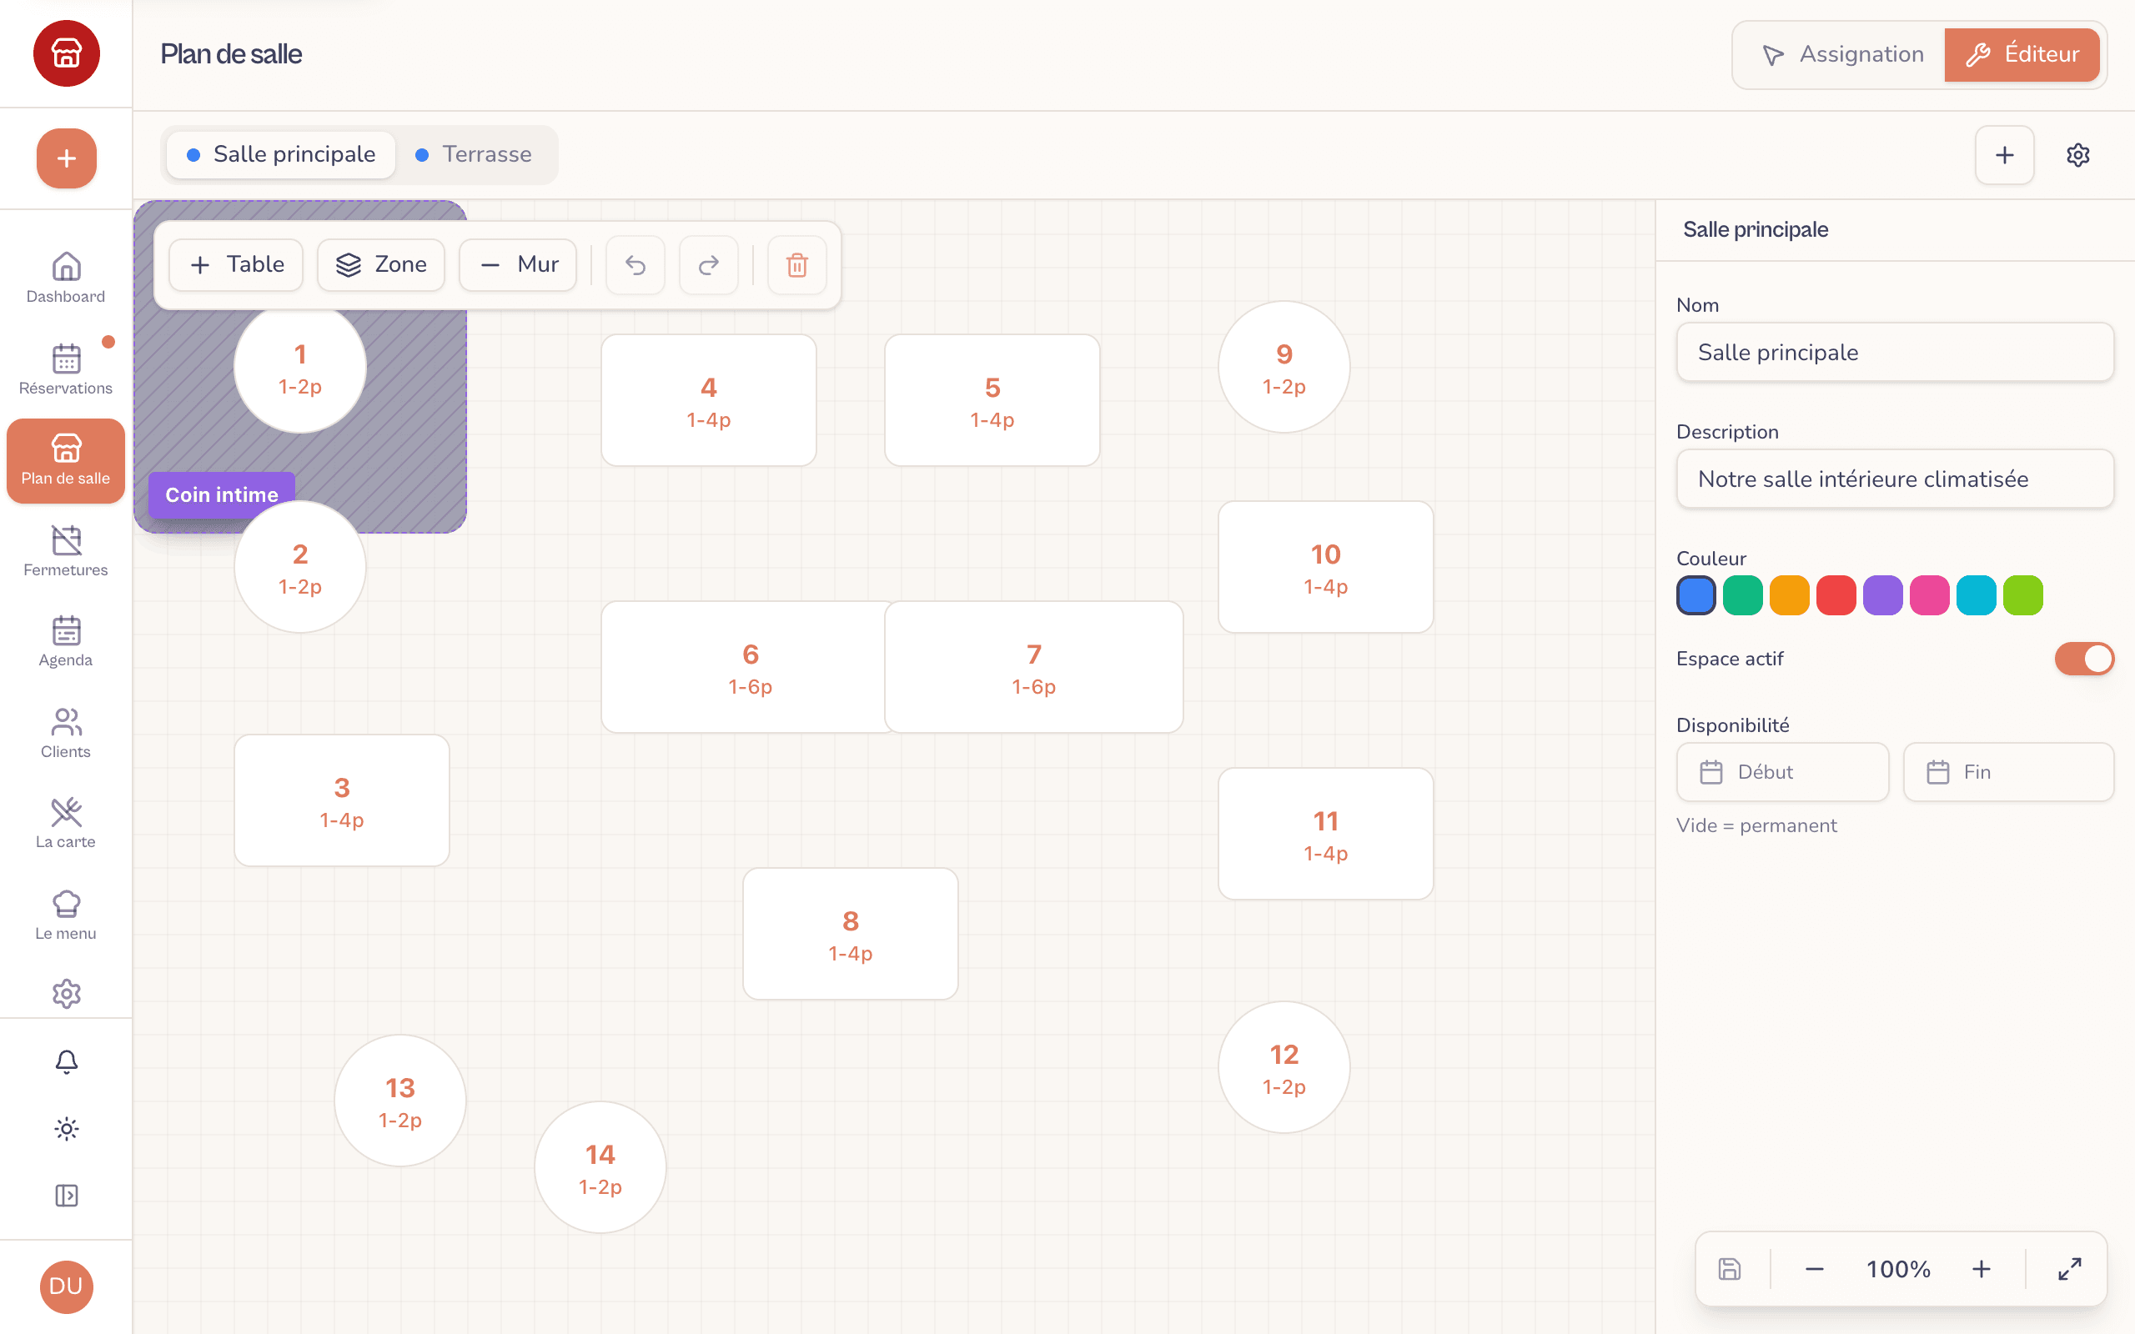The height and width of the screenshot is (1334, 2135).
Task: Open the DU user avatar menu
Action: click(x=66, y=1286)
